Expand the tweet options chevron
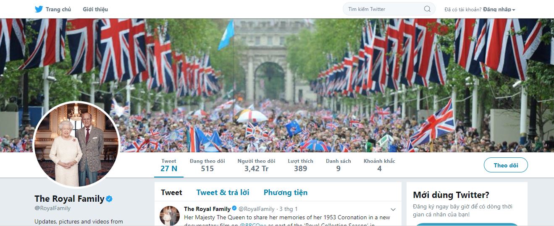 393,209
